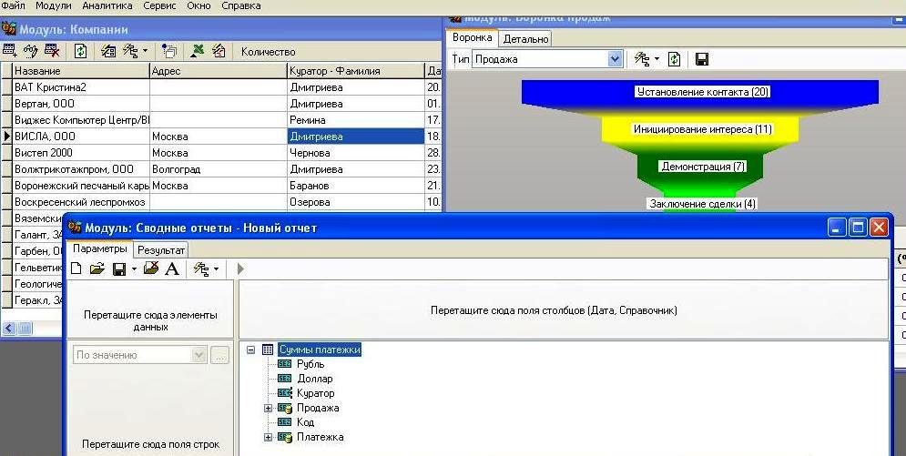The height and width of the screenshot is (456, 906).
Task: Click the edit record icon in Компании toolbar
Action: pyautogui.click(x=31, y=51)
